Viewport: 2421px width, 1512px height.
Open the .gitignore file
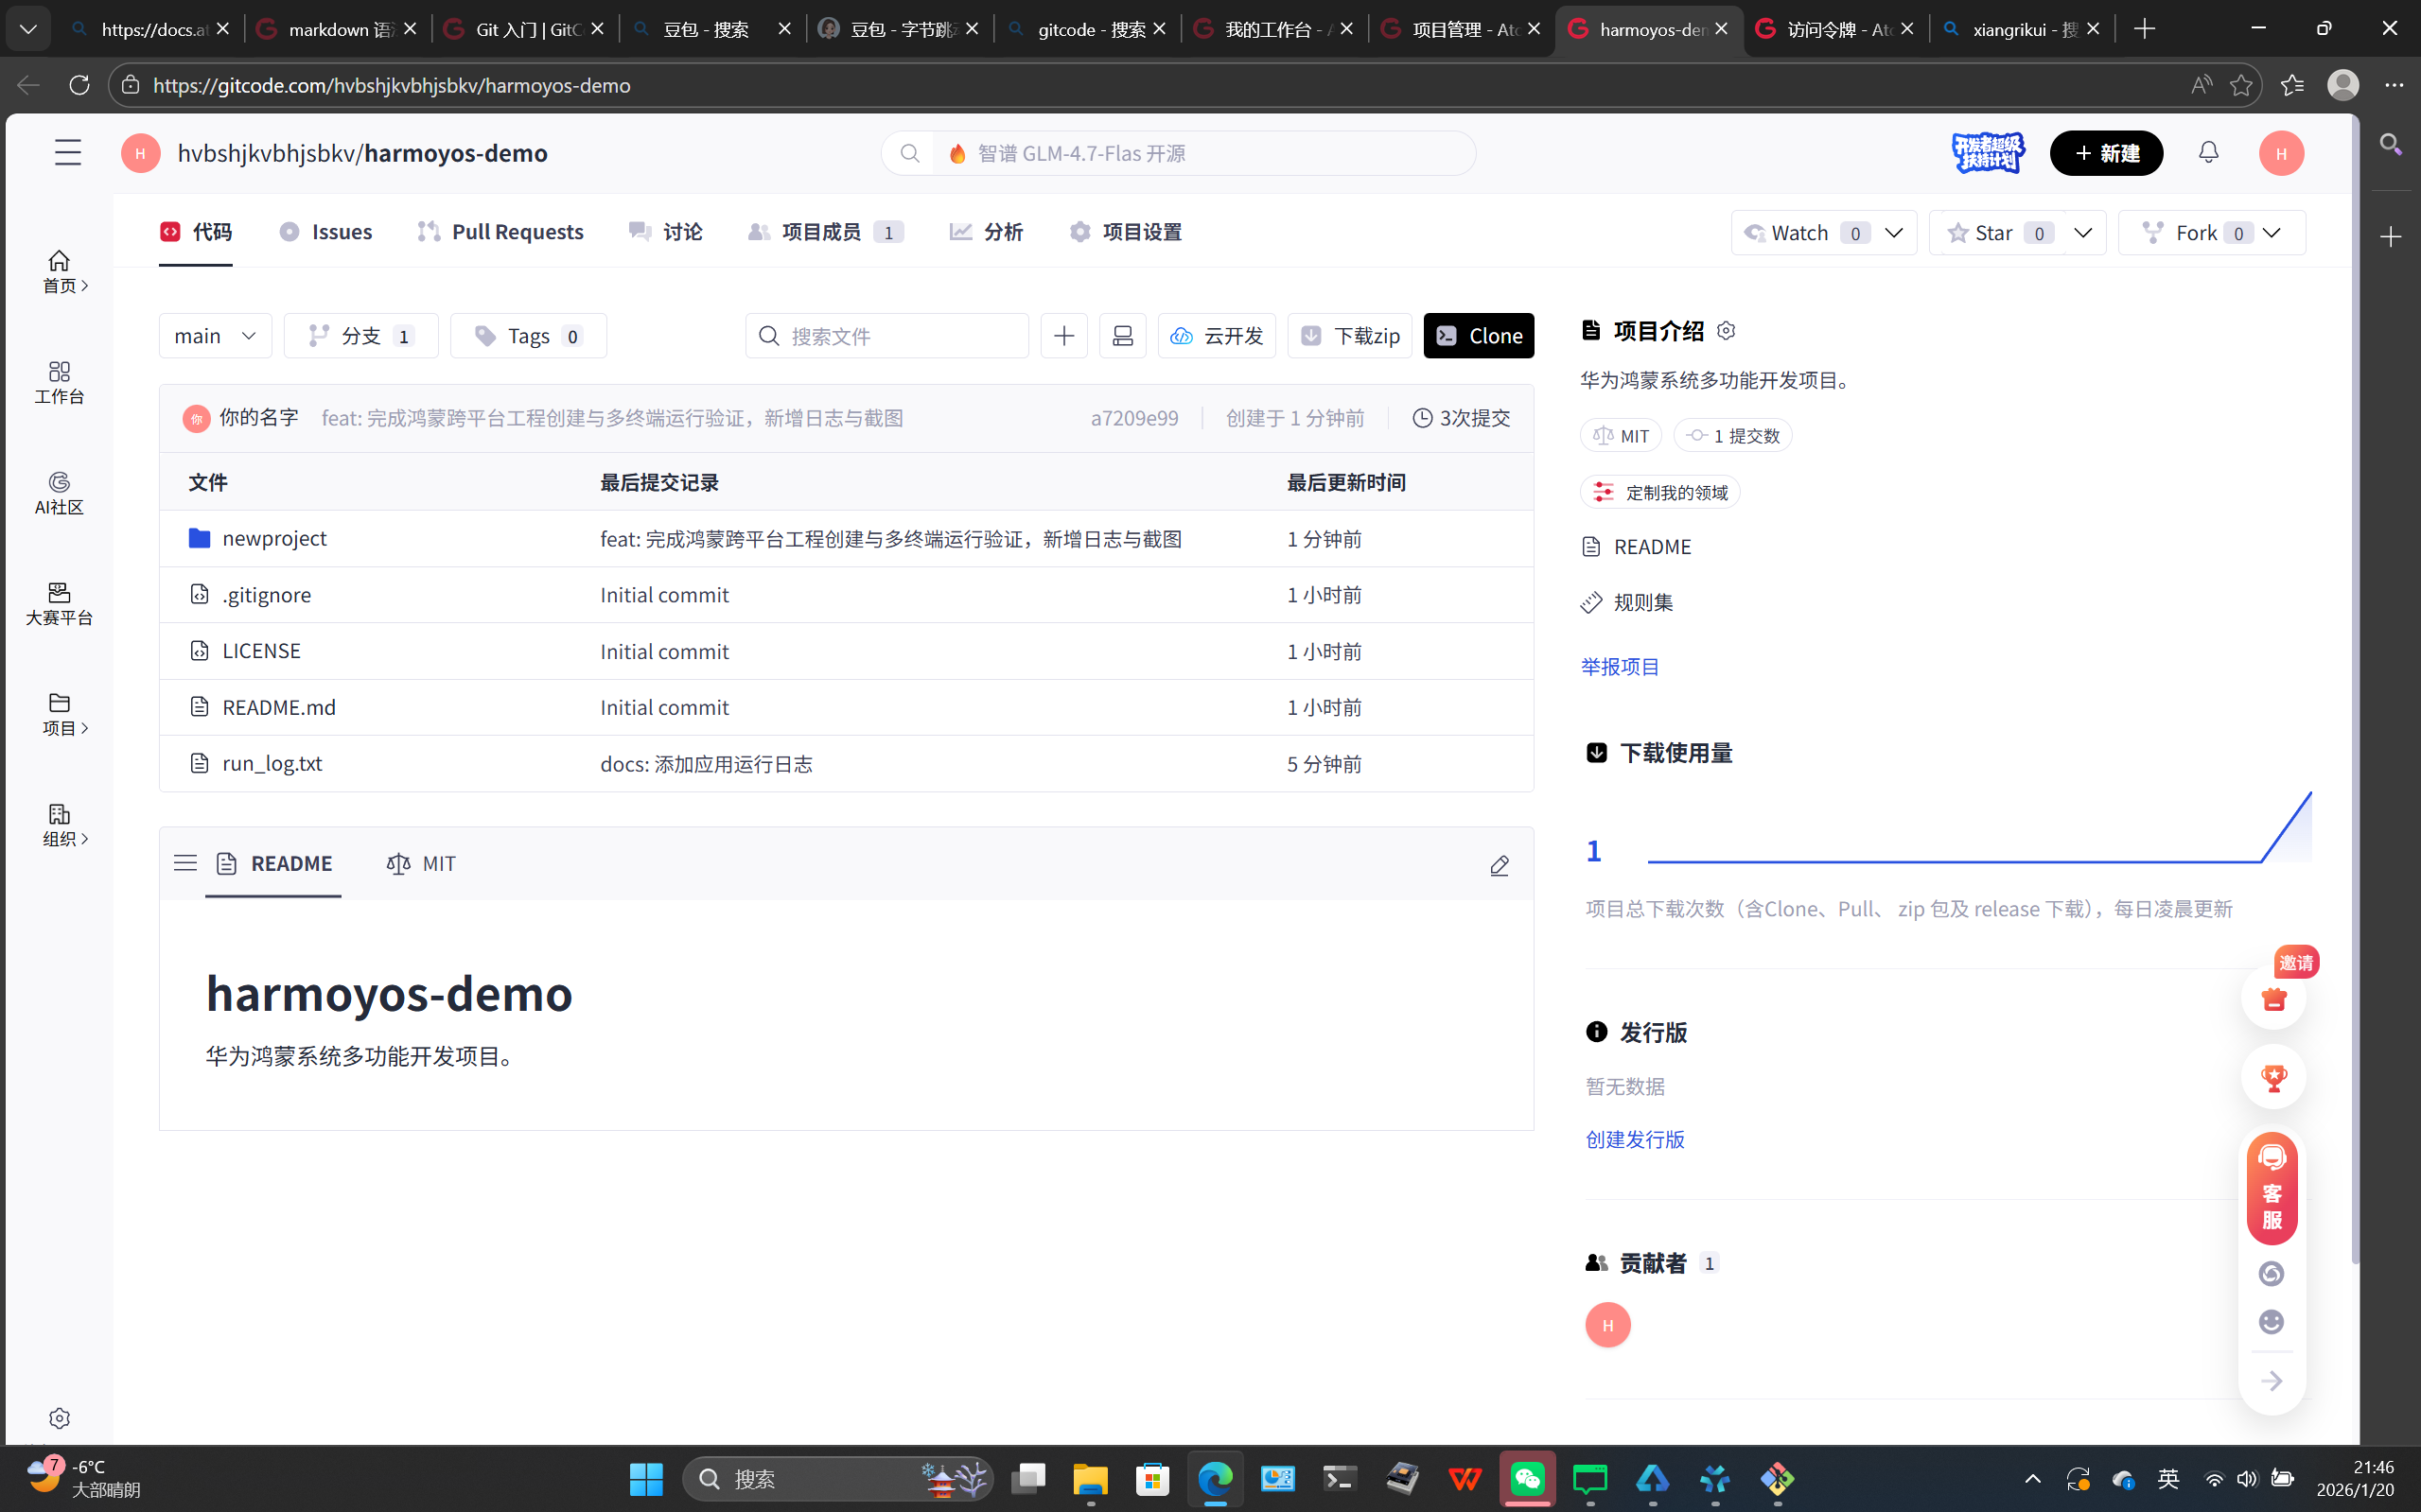pos(266,595)
